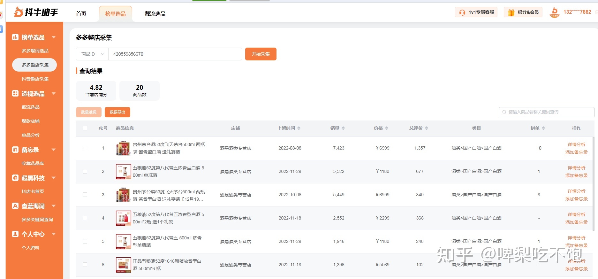Open 单品分析 in sidebar
This screenshot has height=279, width=598.
pos(31,135)
